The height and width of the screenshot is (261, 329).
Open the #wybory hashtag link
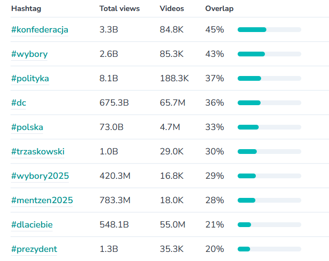pyautogui.click(x=29, y=54)
